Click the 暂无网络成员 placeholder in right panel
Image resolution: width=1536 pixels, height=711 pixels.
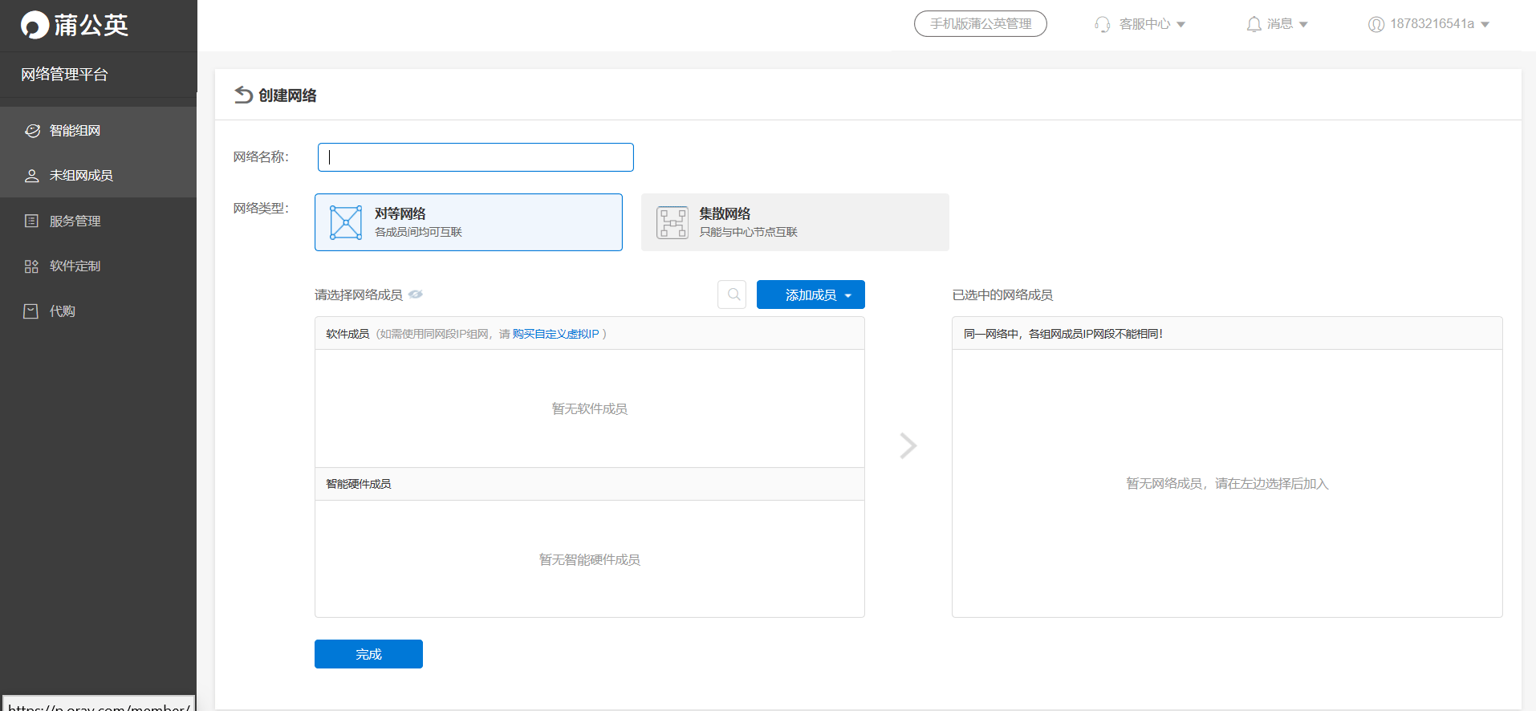(1227, 483)
